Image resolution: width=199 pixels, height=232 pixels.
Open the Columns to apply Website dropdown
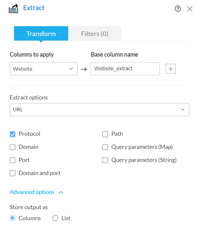[x=44, y=69]
